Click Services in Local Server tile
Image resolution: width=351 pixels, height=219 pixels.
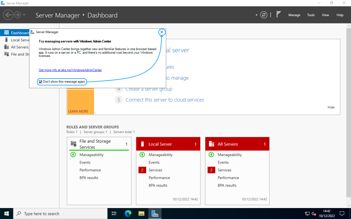[x=155, y=170]
